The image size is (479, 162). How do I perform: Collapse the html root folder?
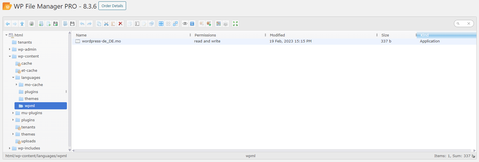click(x=6, y=35)
